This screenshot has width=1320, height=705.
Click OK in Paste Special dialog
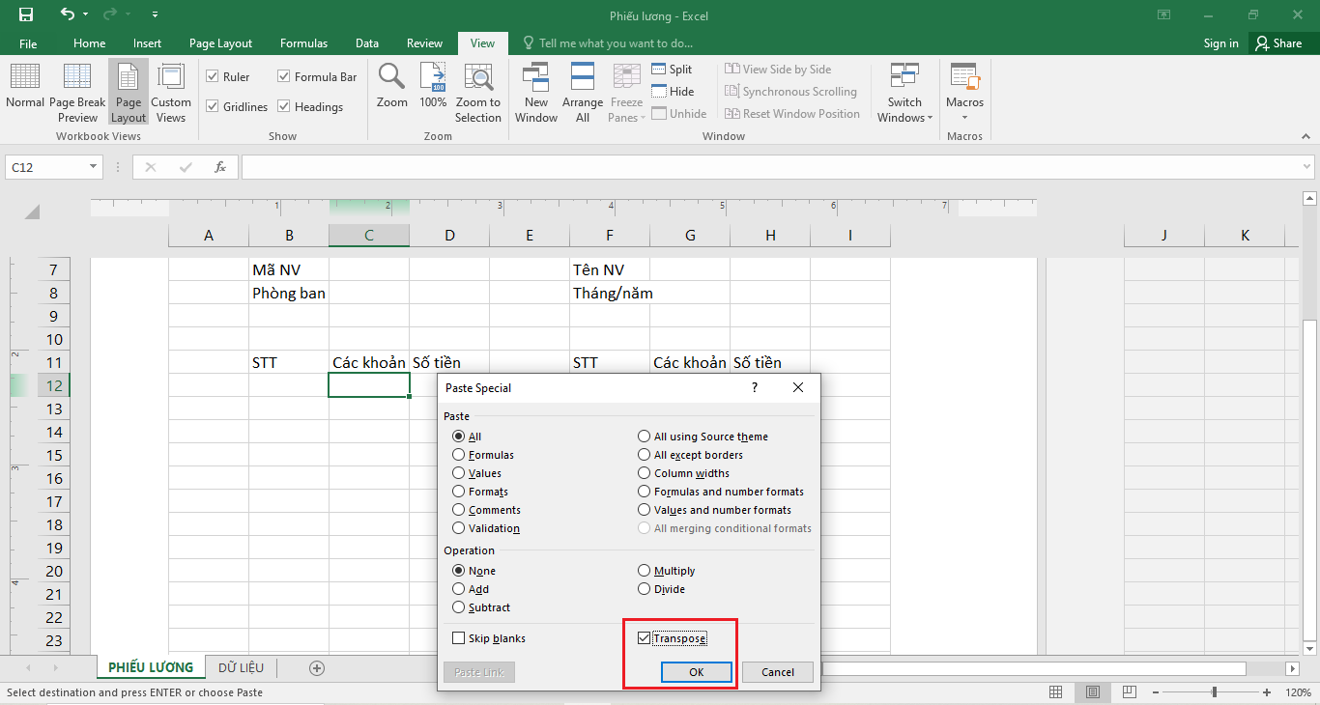[697, 672]
